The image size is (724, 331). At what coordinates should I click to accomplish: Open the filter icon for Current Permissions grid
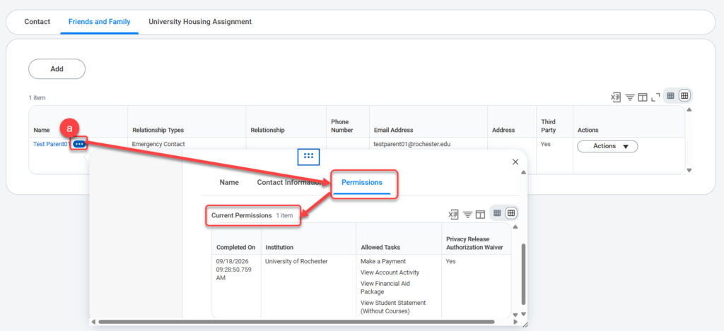click(x=468, y=215)
